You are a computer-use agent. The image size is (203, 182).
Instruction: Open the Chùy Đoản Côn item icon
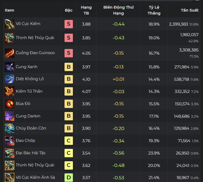[x=9, y=128]
